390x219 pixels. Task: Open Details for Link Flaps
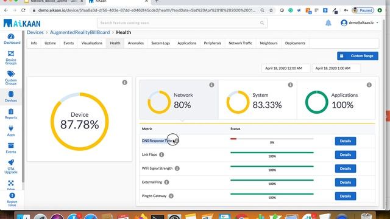pos(346,155)
